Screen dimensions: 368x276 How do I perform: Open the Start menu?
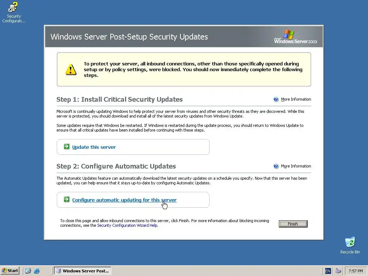[10, 271]
